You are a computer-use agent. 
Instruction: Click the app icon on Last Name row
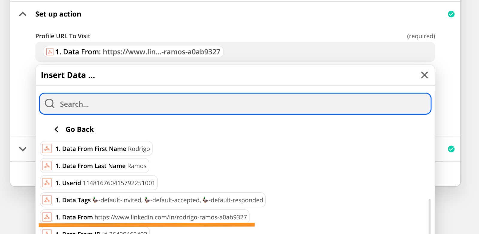click(47, 166)
